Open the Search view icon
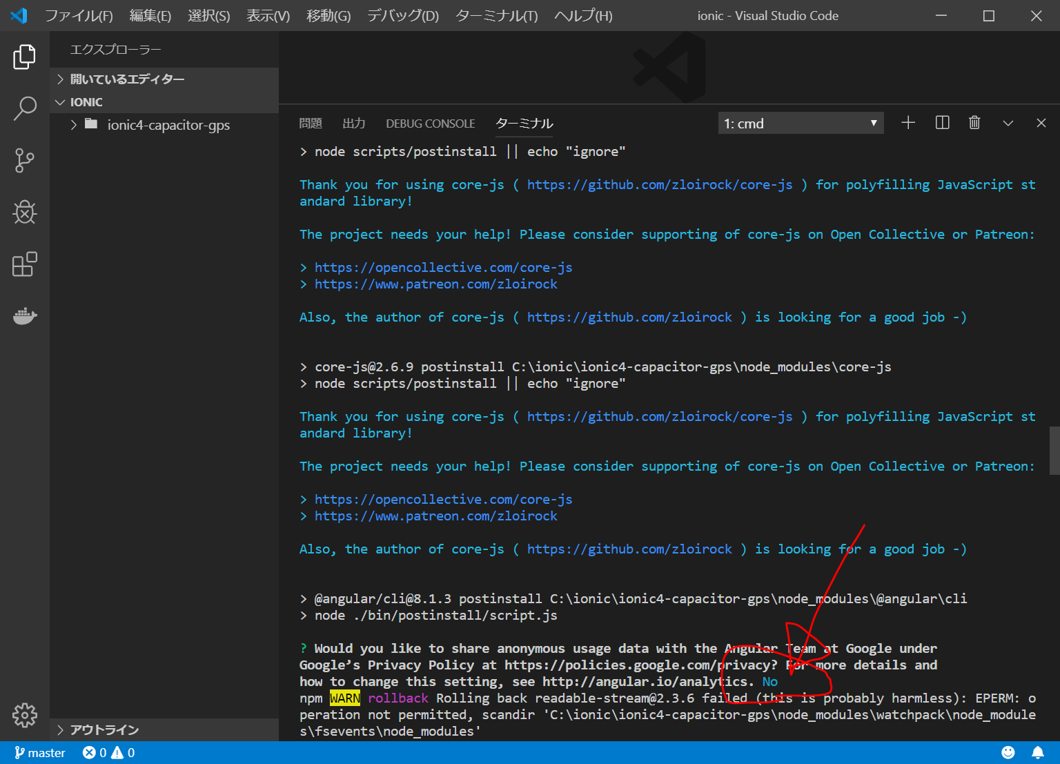This screenshot has height=764, width=1060. 24,108
